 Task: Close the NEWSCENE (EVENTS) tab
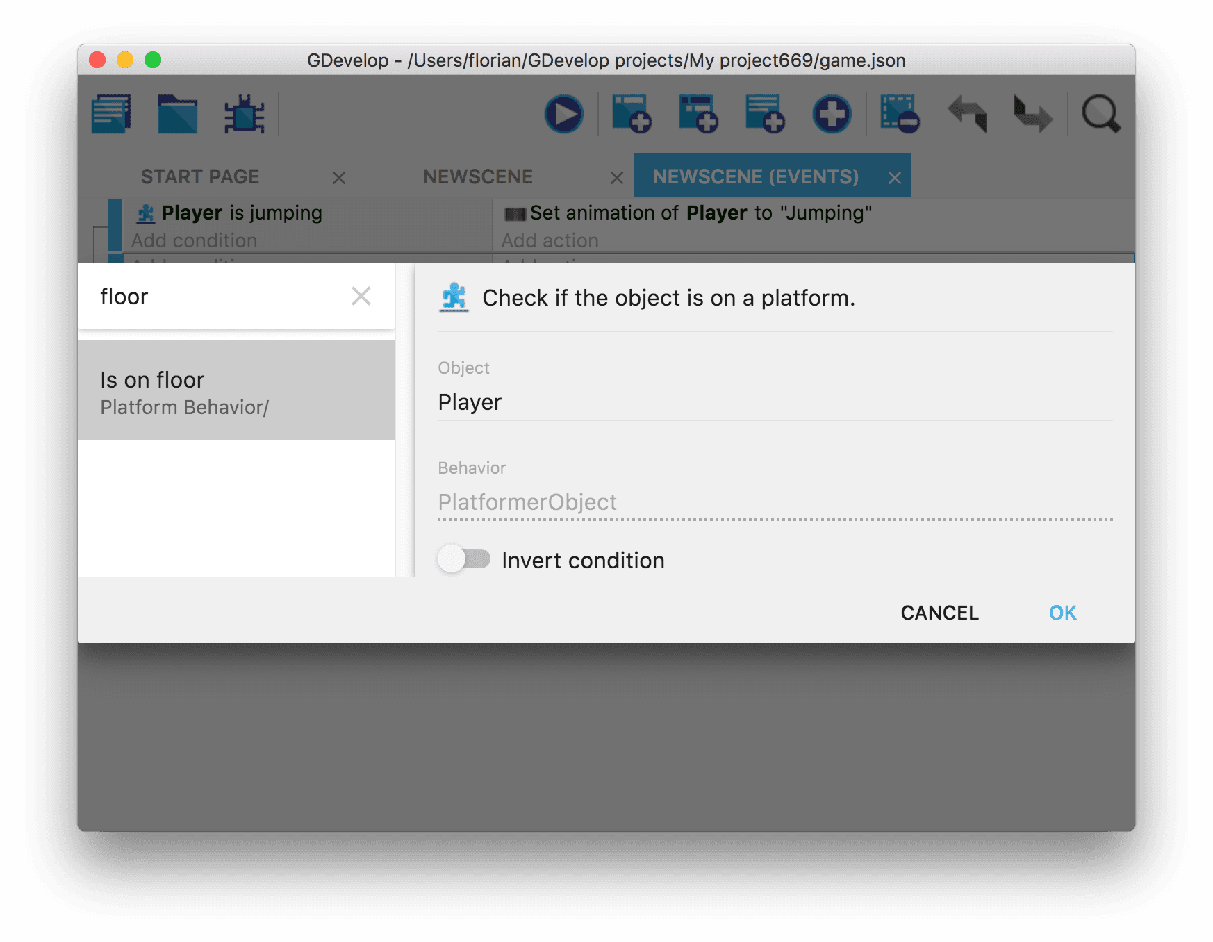pos(895,178)
